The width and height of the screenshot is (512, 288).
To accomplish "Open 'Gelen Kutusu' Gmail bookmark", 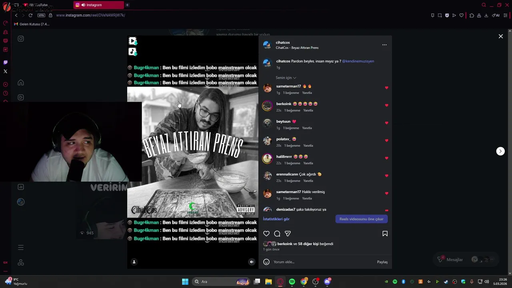I will (32, 24).
